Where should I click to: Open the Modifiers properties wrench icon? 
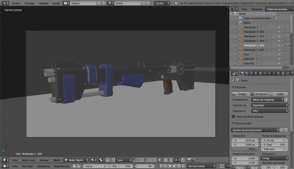tap(270, 73)
